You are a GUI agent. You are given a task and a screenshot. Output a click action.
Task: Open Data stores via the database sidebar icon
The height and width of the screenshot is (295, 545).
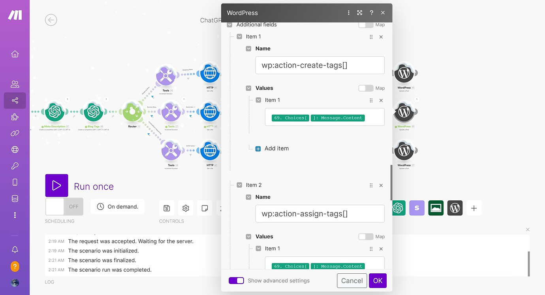tap(15, 198)
